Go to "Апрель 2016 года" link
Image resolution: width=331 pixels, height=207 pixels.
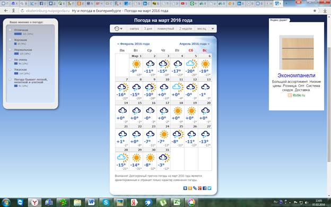195,44
